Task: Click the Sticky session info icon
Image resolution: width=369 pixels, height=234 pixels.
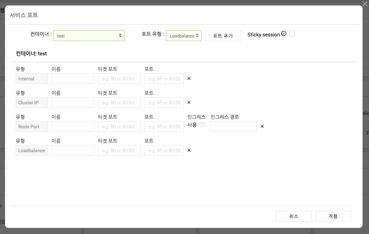Action: coord(284,34)
